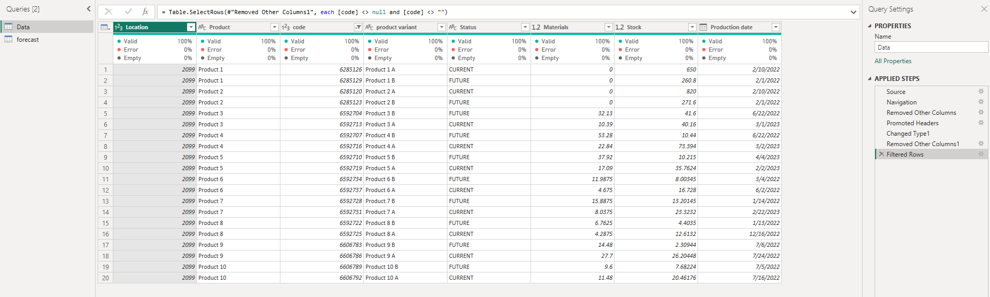Select the Data query
This screenshot has height=297, width=990.
click(x=23, y=27)
